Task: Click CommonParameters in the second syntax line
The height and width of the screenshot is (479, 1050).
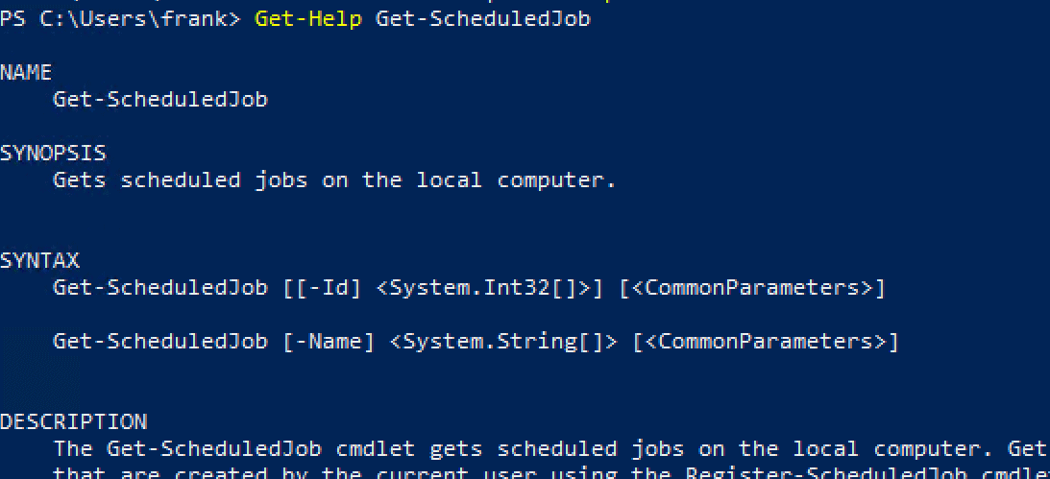Action: coord(765,341)
